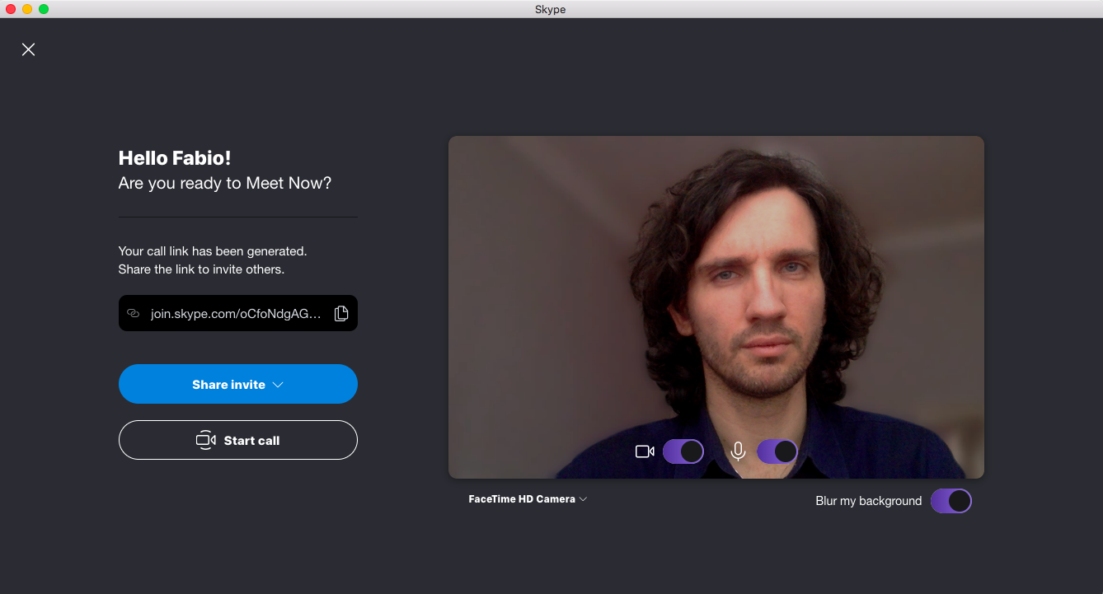Start the call now
The height and width of the screenshot is (594, 1103).
(238, 440)
